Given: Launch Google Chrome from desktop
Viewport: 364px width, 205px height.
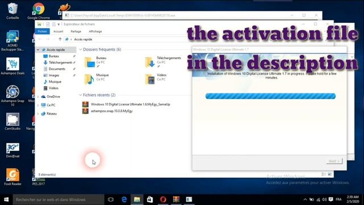Looking at the screenshot, I should (x=38, y=11).
